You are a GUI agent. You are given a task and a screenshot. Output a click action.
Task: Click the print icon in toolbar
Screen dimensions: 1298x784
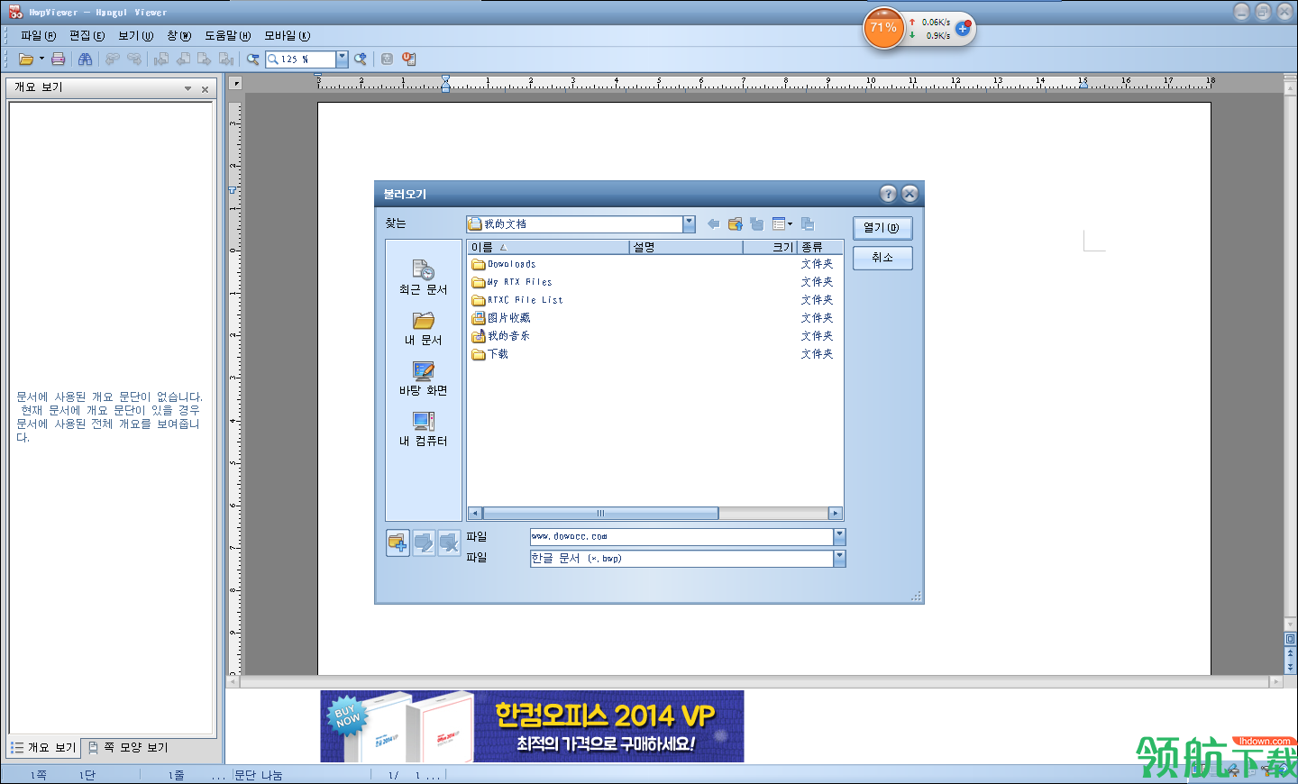[59, 59]
